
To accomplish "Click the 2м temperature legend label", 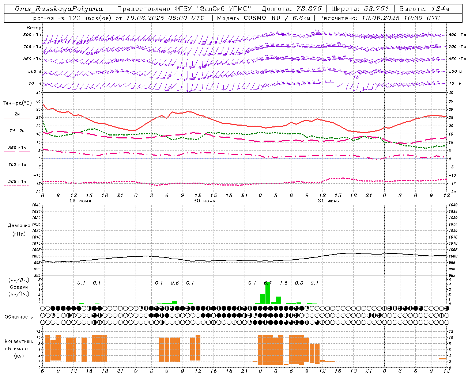I will click(x=17, y=114).
